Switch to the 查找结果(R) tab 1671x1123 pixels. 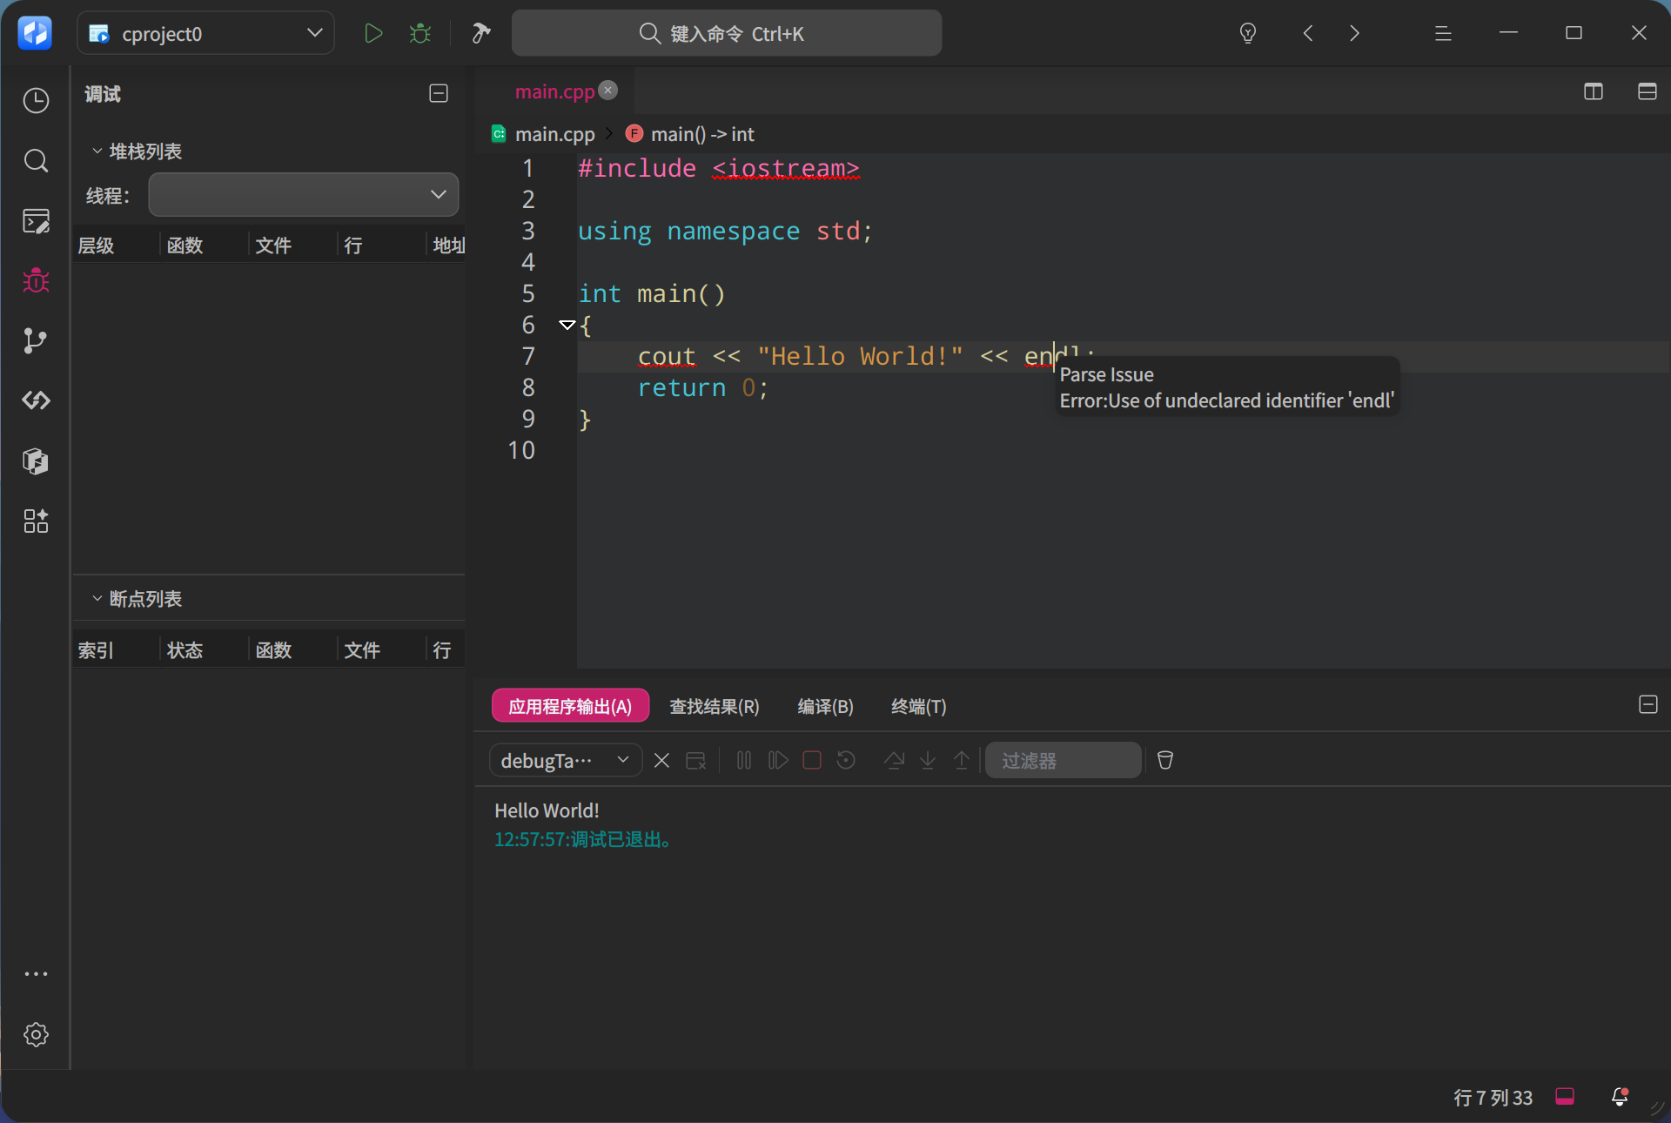[x=715, y=706]
